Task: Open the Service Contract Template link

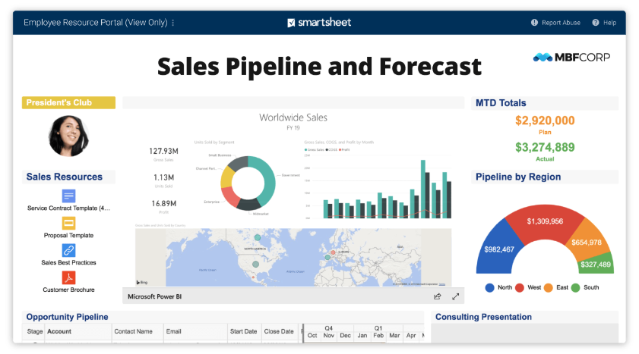Action: point(68,208)
